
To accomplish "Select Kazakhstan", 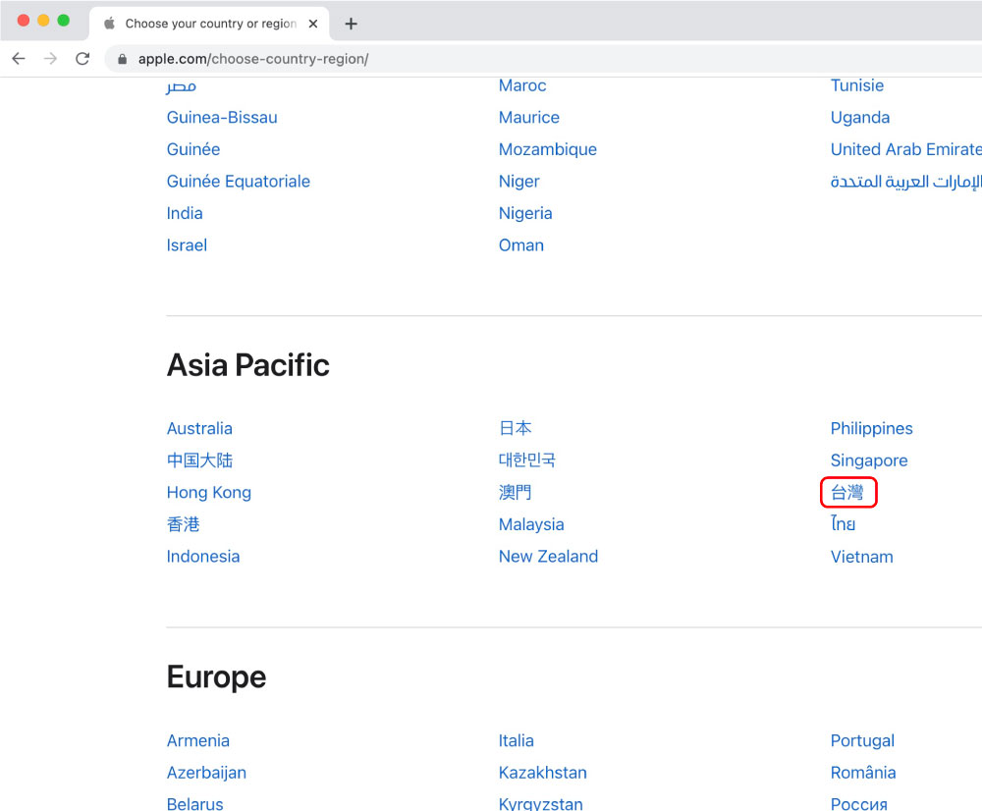I will click(542, 773).
